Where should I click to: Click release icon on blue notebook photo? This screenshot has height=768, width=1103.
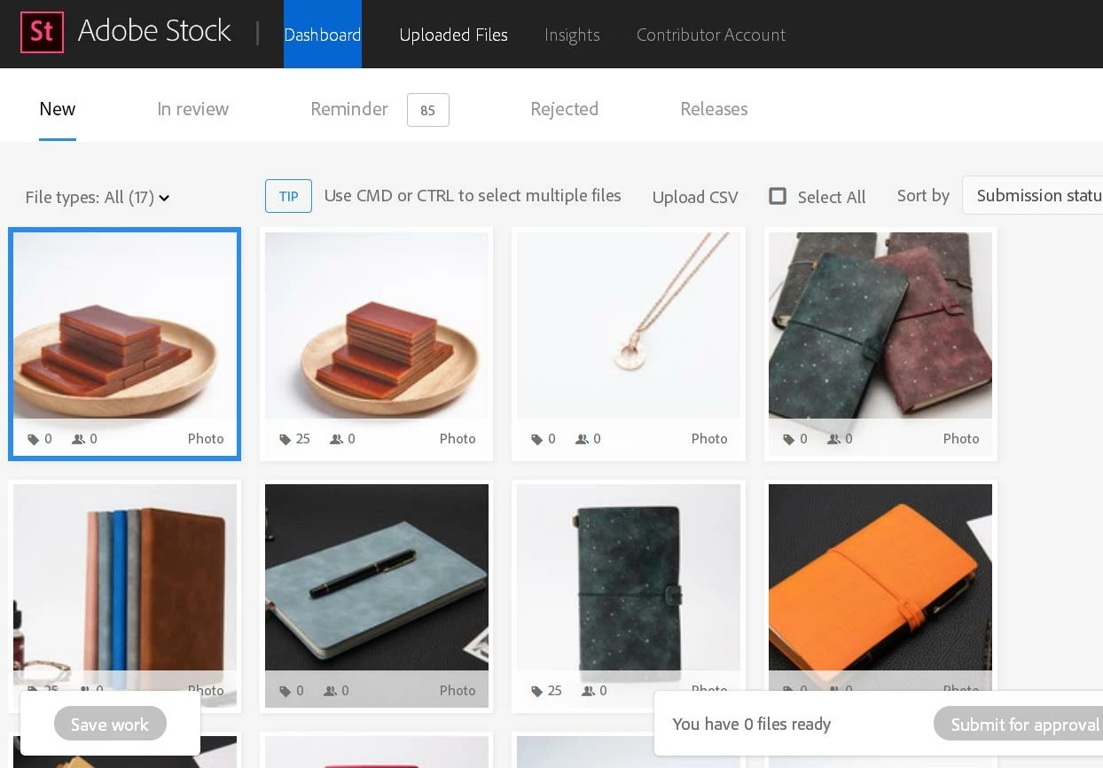point(331,691)
